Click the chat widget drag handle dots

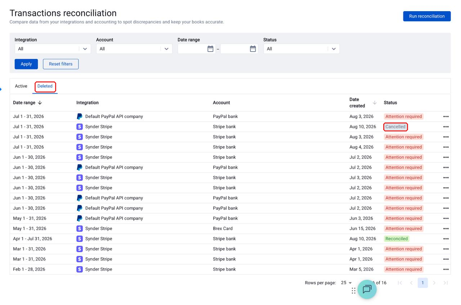[353, 291]
